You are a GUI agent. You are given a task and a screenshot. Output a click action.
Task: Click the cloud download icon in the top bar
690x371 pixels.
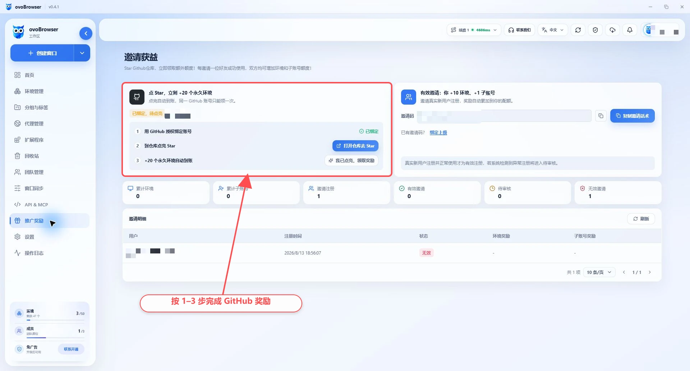tap(612, 30)
